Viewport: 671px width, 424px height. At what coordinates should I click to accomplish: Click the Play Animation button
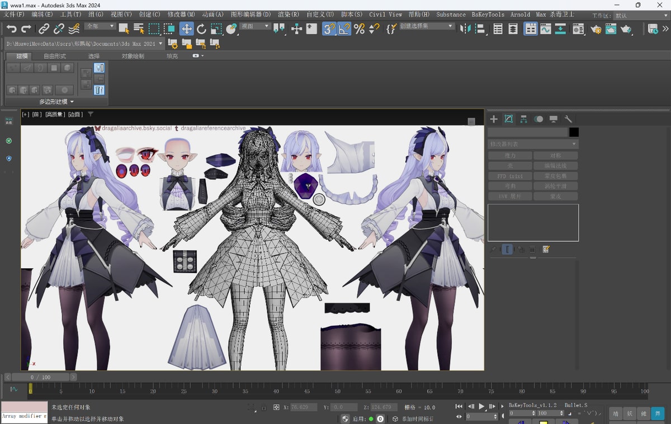click(481, 407)
